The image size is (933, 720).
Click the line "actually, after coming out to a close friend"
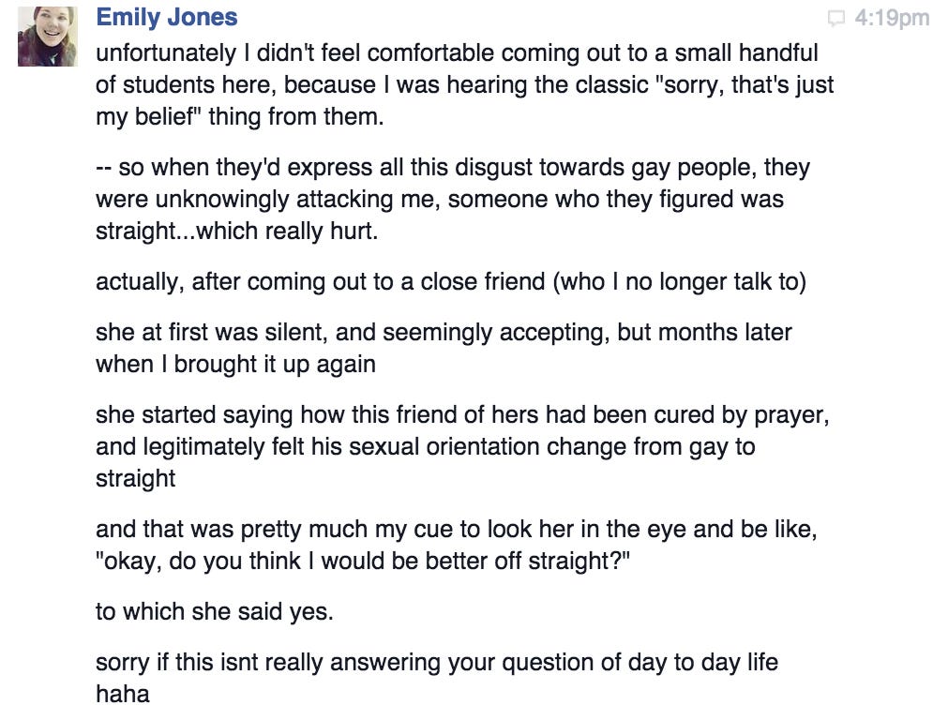(451, 281)
